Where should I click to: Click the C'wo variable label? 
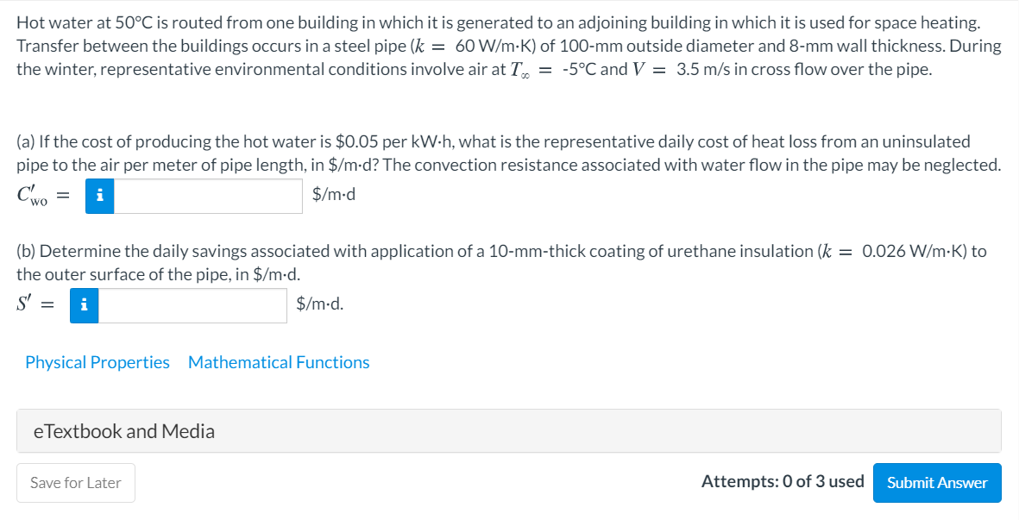coord(33,196)
